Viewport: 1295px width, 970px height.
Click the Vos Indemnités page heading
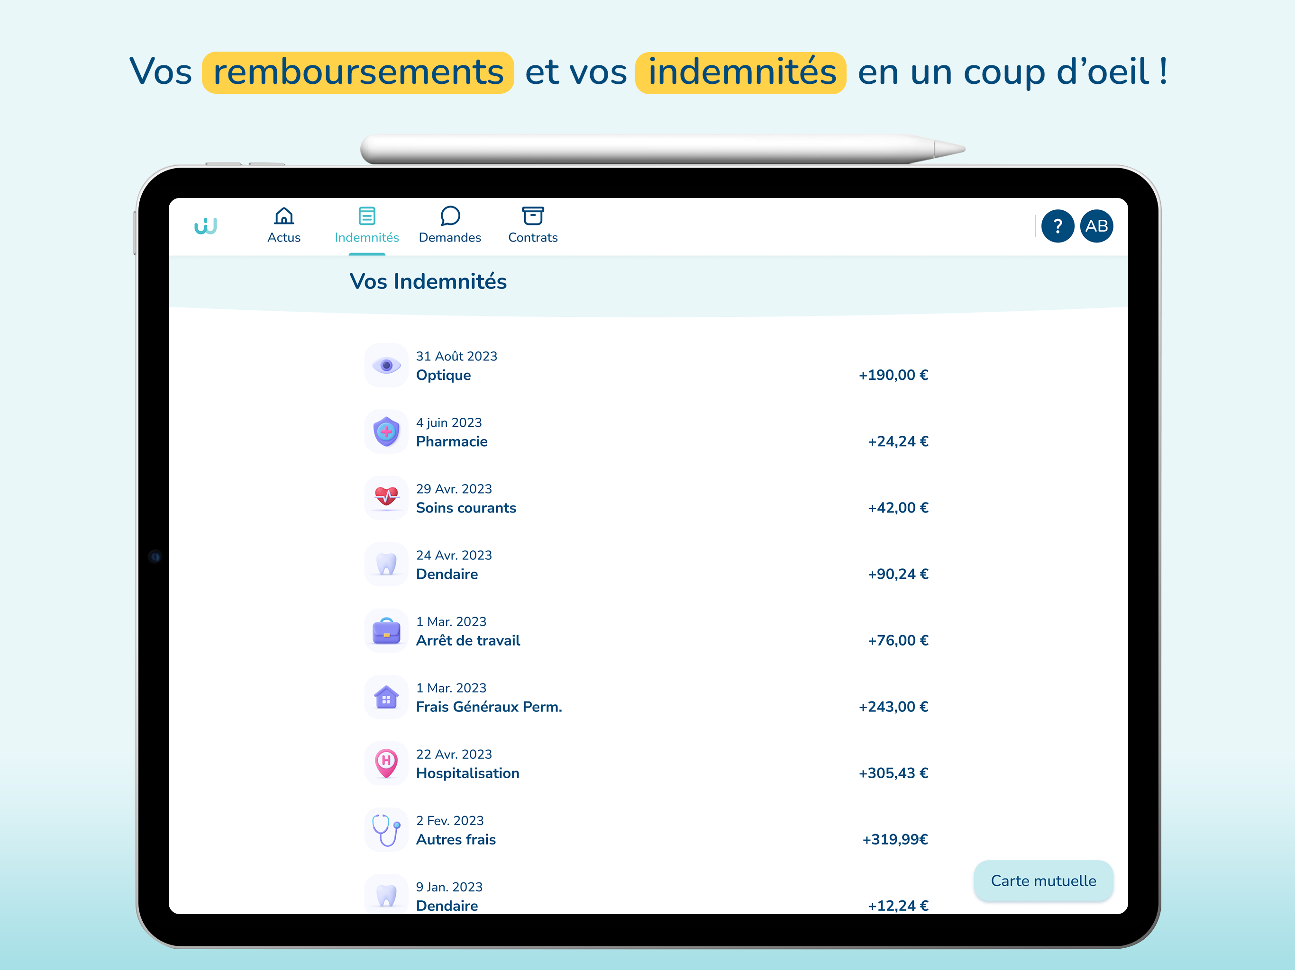pyautogui.click(x=428, y=281)
